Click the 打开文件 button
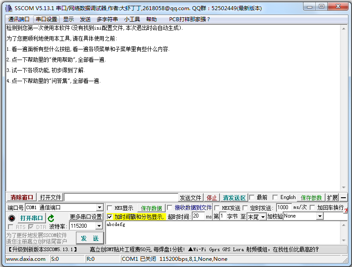 point(50,197)
